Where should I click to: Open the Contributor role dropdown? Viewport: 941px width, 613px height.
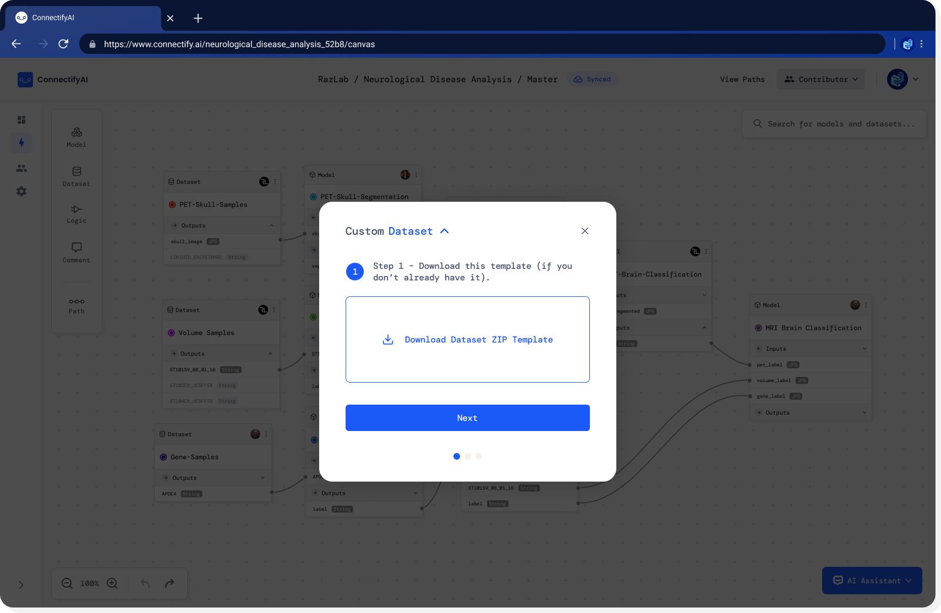[x=820, y=79]
